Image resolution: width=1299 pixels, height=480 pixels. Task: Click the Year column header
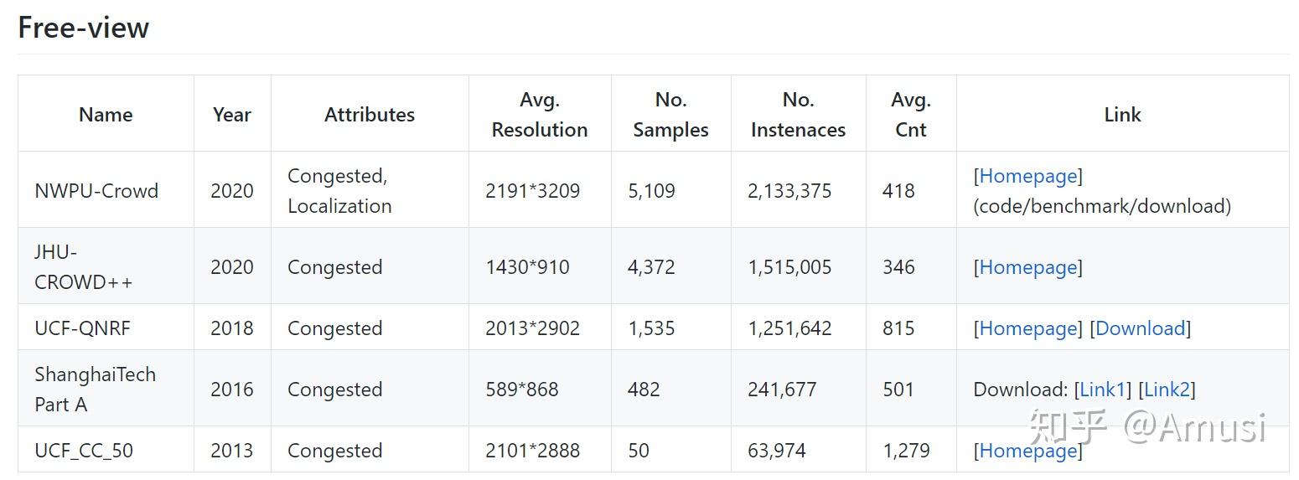pos(232,115)
